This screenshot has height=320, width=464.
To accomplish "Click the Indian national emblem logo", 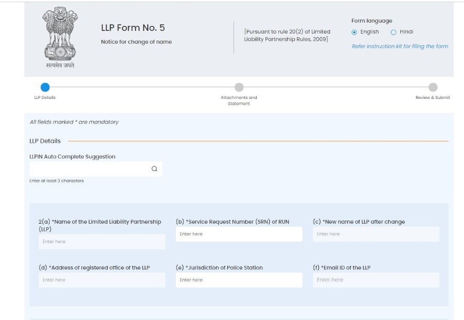I will [x=60, y=38].
